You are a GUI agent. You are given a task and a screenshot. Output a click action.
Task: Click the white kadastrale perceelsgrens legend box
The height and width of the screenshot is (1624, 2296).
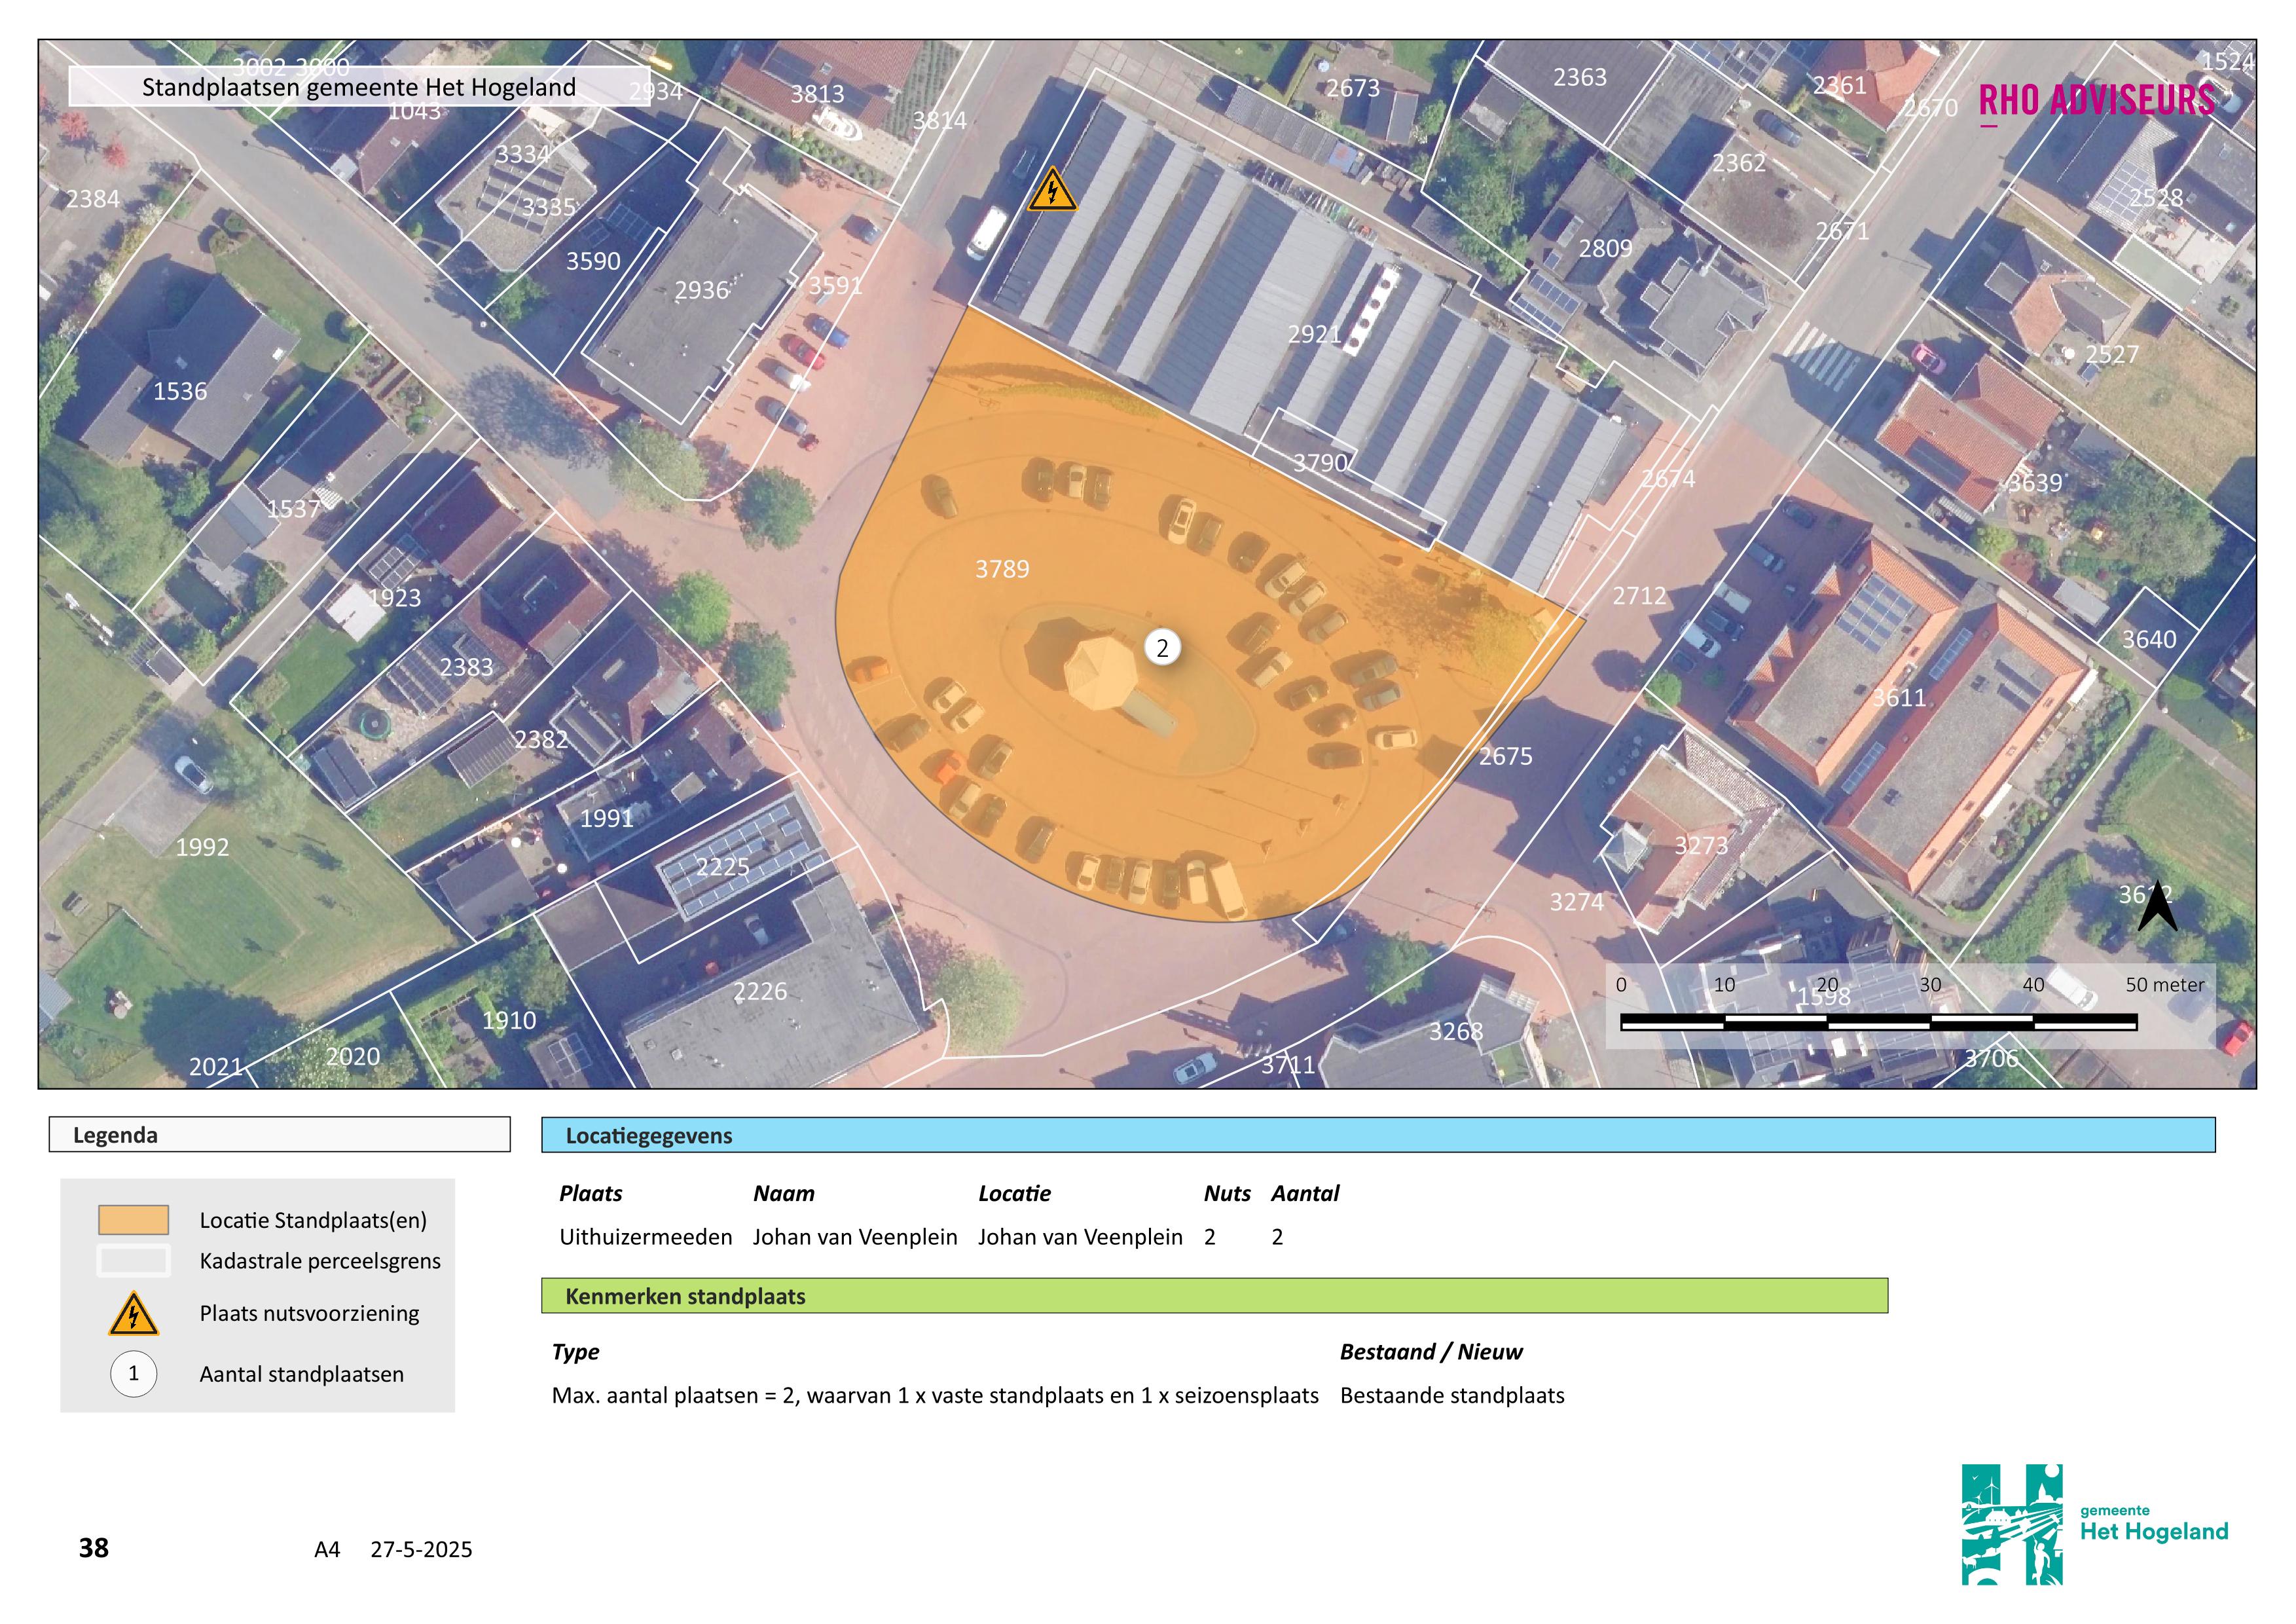133,1261
